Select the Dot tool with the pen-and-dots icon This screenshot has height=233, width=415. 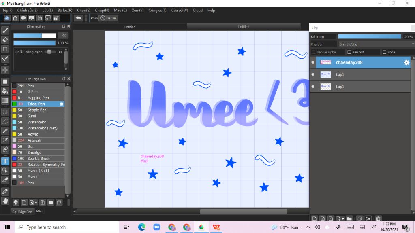[x=5, y=59]
